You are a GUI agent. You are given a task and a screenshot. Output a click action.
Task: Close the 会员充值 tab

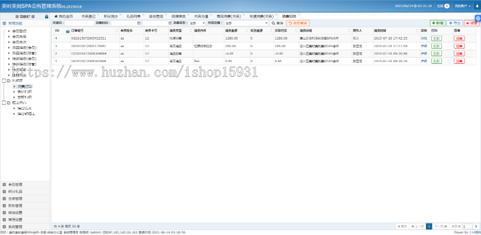(211, 14)
